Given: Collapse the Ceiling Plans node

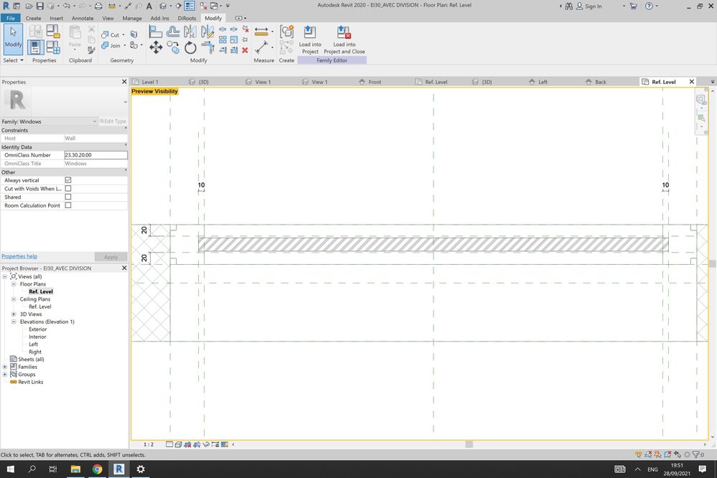Looking at the screenshot, I should (x=14, y=299).
